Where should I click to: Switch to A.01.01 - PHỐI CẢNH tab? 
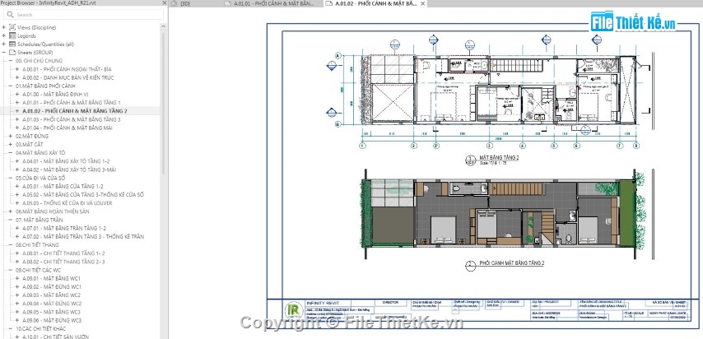point(273,3)
